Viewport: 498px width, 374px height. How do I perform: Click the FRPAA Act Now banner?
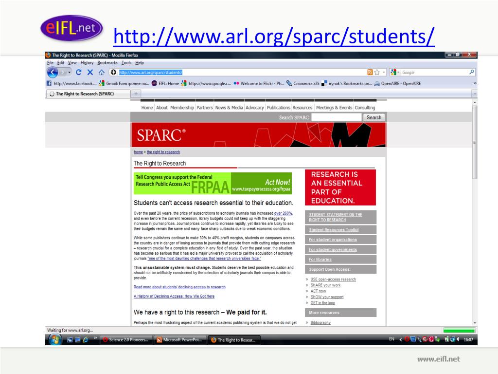click(213, 183)
